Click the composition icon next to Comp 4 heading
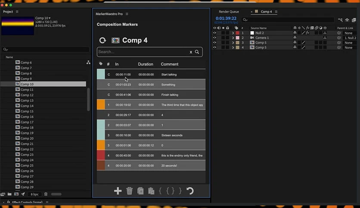Viewport: 360px width, 208px height. pos(115,40)
